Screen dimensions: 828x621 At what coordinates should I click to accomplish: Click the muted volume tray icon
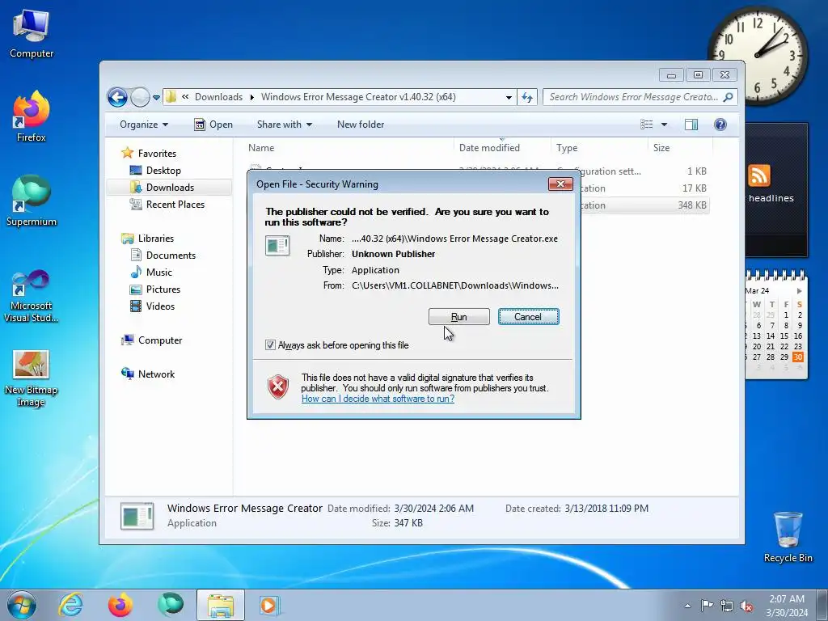[746, 606]
